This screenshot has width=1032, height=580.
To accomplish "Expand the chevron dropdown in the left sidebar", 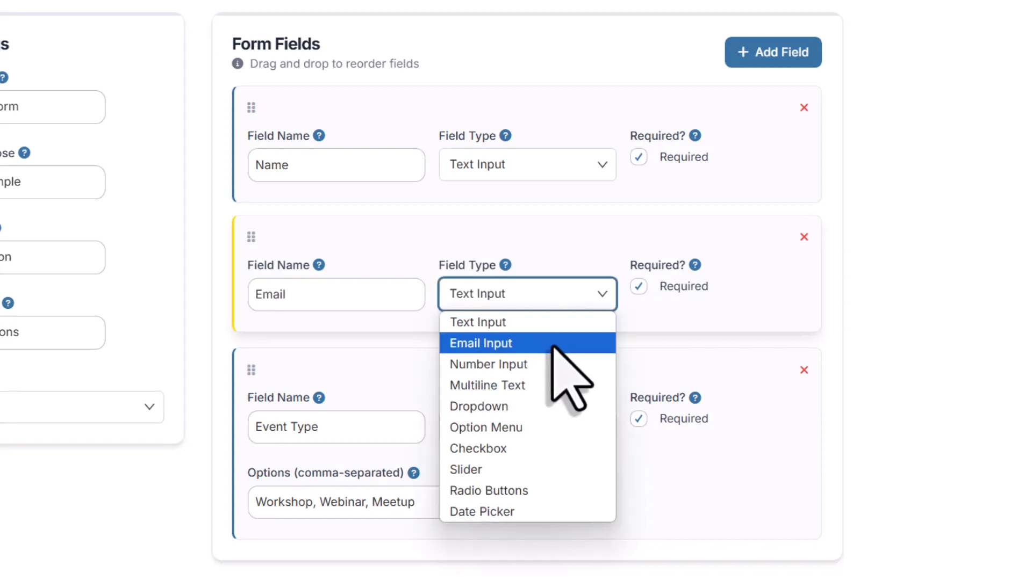I will (149, 407).
